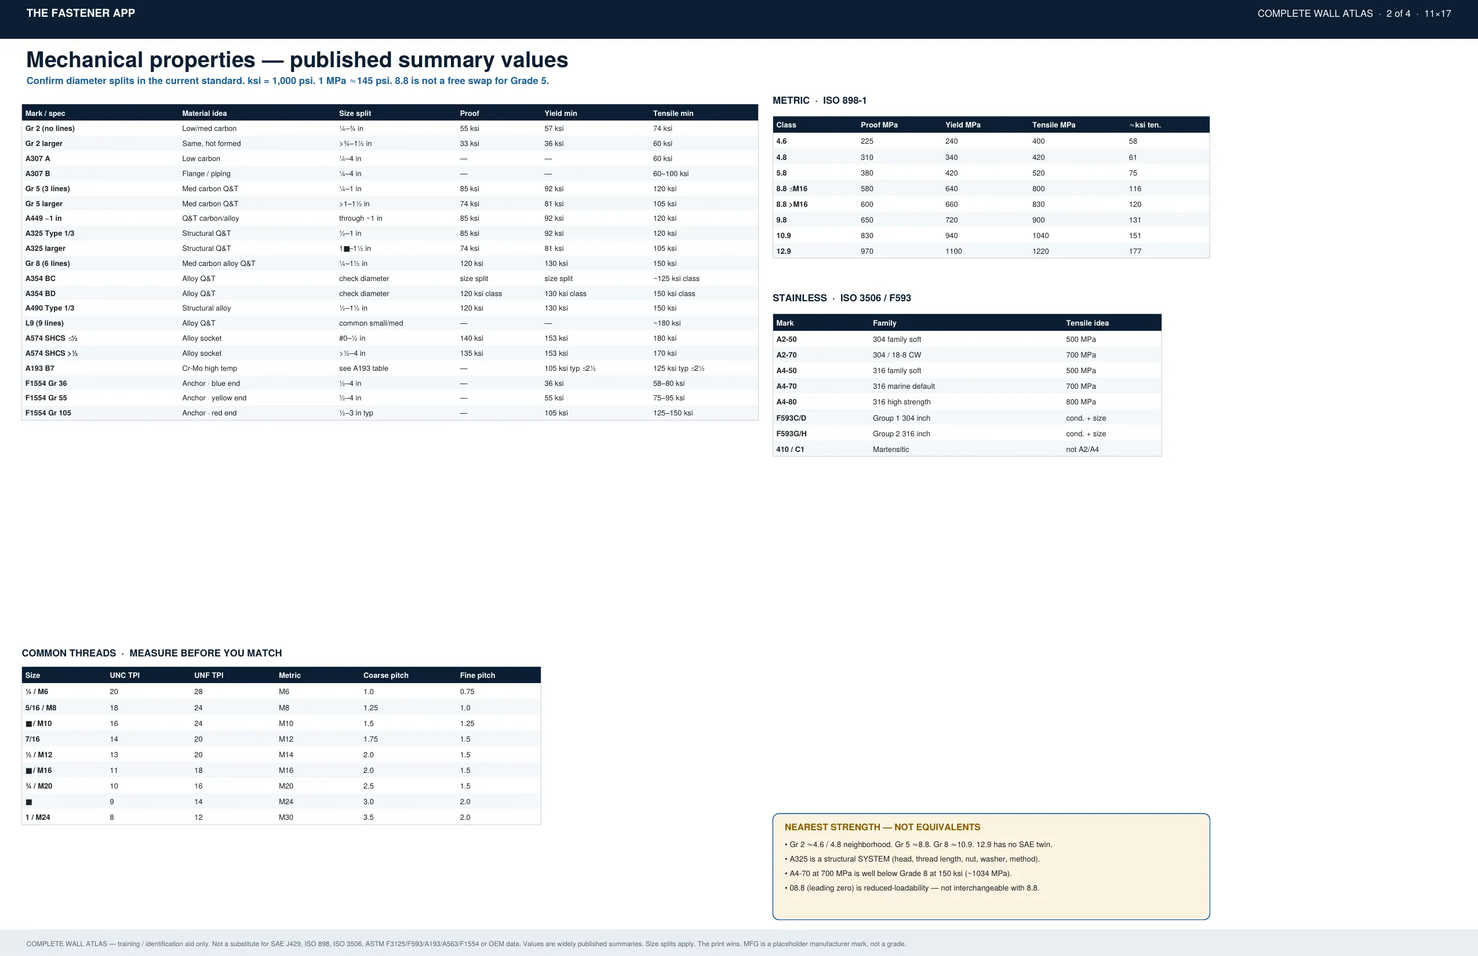
Task: Click the M30 metric cell
Action: (286, 818)
